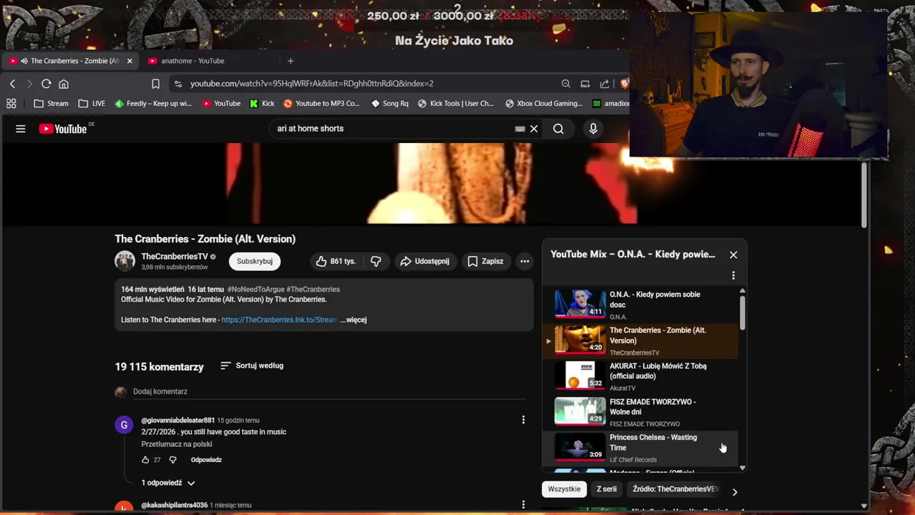Open the video's three-dot more actions menu
Screen dimensions: 915x515
coord(525,262)
